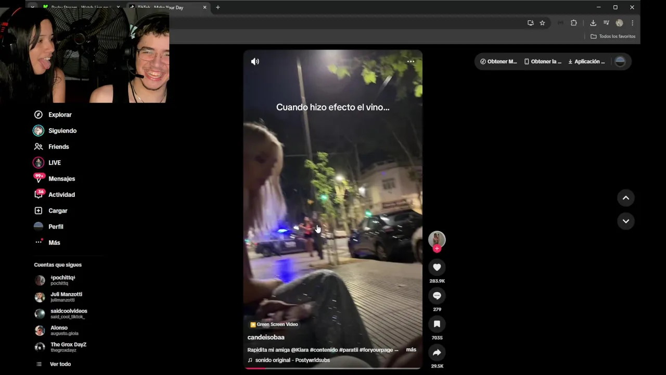Mute the TikTok video sound
The height and width of the screenshot is (375, 666).
point(255,61)
